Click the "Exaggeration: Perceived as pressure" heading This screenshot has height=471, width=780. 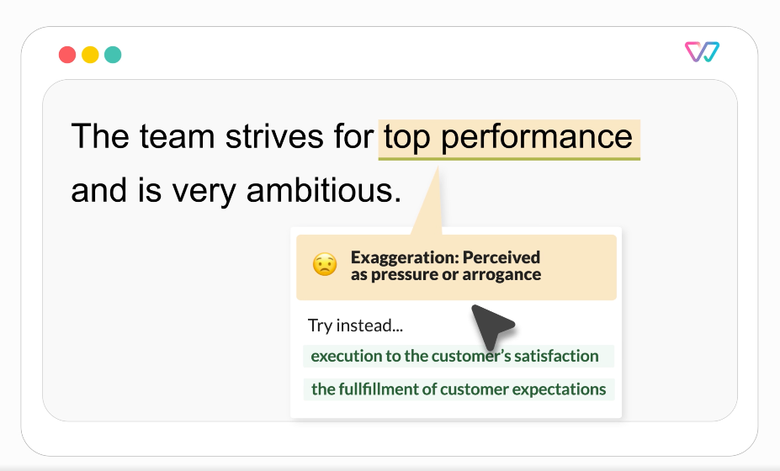445,266
